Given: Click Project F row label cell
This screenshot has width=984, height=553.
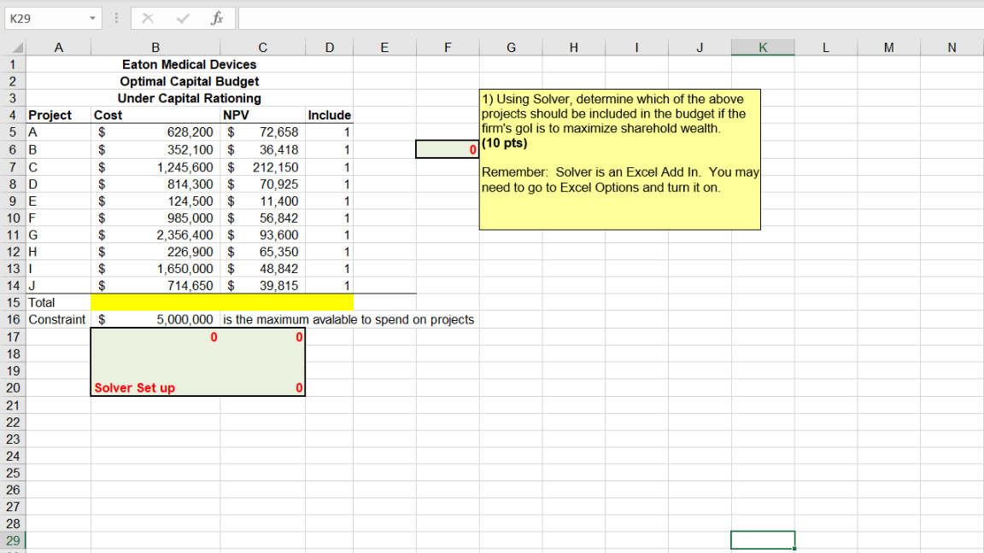Looking at the screenshot, I should (58, 218).
